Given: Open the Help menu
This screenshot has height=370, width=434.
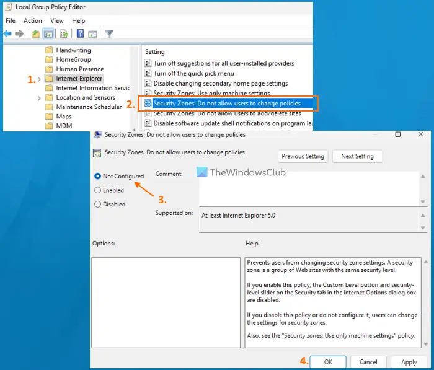Looking at the screenshot, I should pyautogui.click(x=78, y=20).
